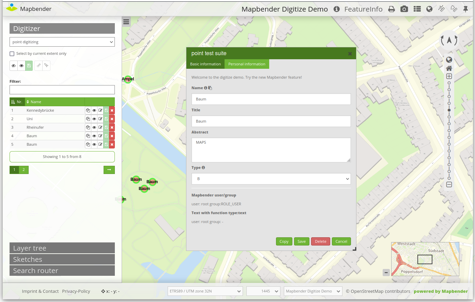Enable Select by current extent only
The height and width of the screenshot is (302, 475).
click(x=12, y=54)
